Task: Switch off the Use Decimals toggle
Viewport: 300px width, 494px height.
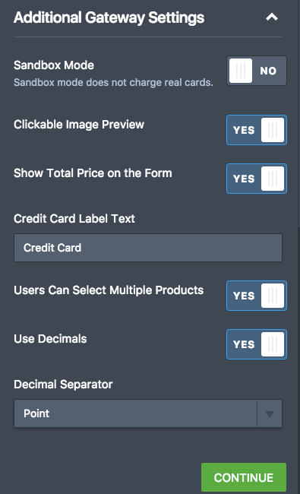Action: 257,344
